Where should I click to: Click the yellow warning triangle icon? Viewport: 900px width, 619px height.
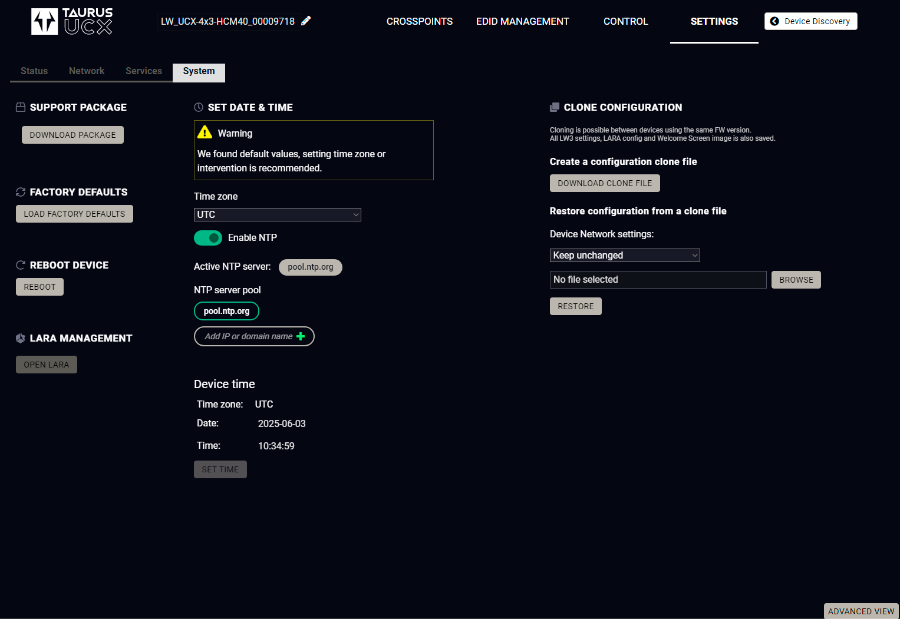(205, 133)
